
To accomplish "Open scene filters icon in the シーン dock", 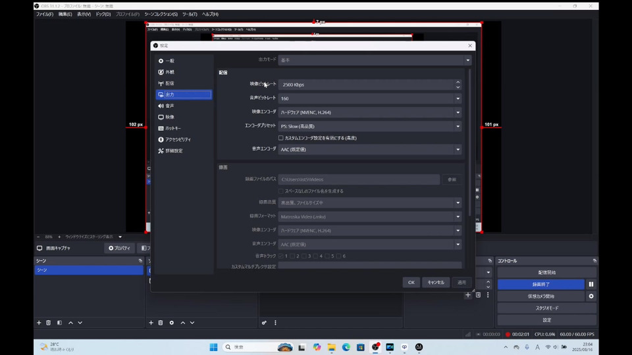I will 60,323.
